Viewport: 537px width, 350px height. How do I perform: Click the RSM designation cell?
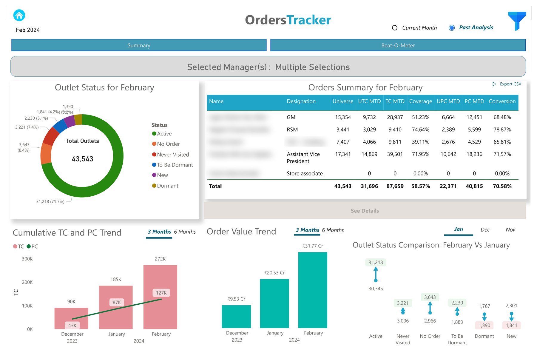tap(292, 130)
